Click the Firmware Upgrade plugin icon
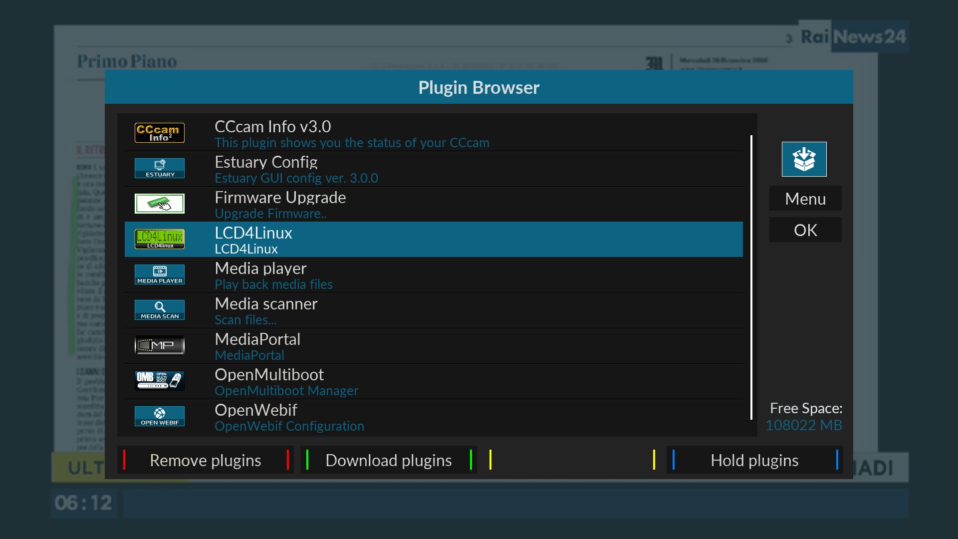 click(160, 204)
